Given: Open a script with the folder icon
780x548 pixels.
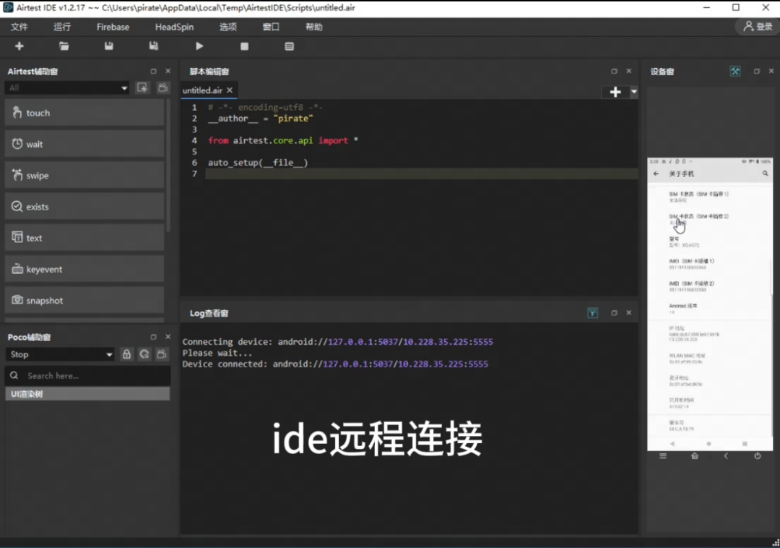Looking at the screenshot, I should pyautogui.click(x=64, y=46).
